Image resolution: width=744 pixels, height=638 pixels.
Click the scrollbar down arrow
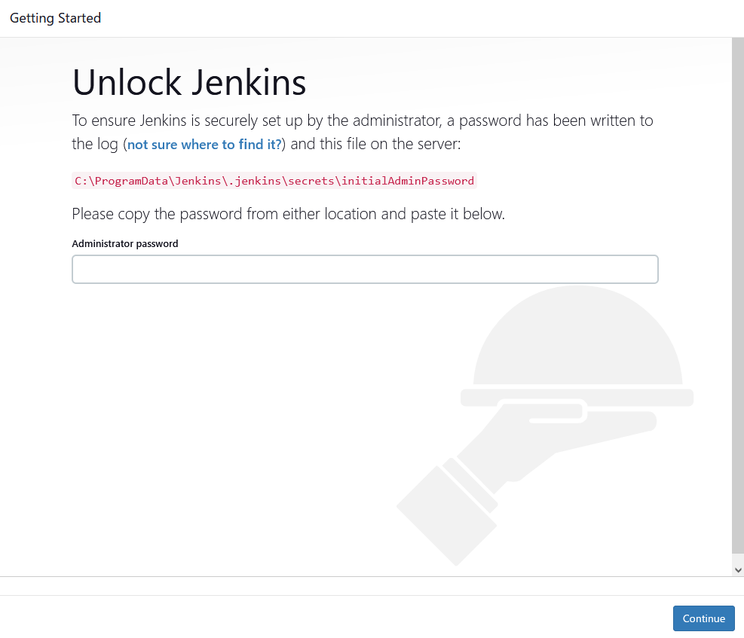point(739,569)
